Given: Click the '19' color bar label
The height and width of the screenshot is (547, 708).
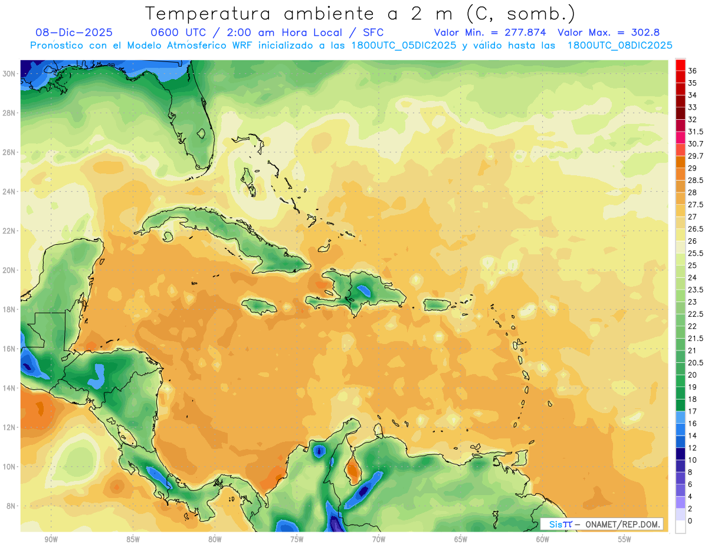Looking at the screenshot, I should coord(693,387).
